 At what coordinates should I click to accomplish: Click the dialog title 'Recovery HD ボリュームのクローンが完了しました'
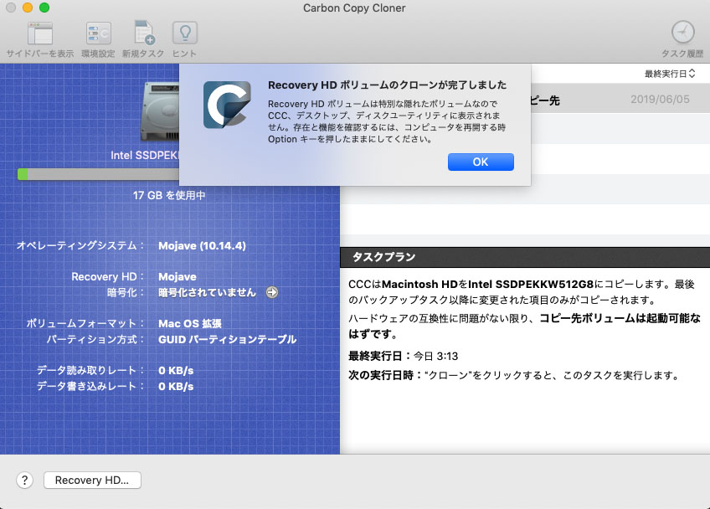[387, 85]
